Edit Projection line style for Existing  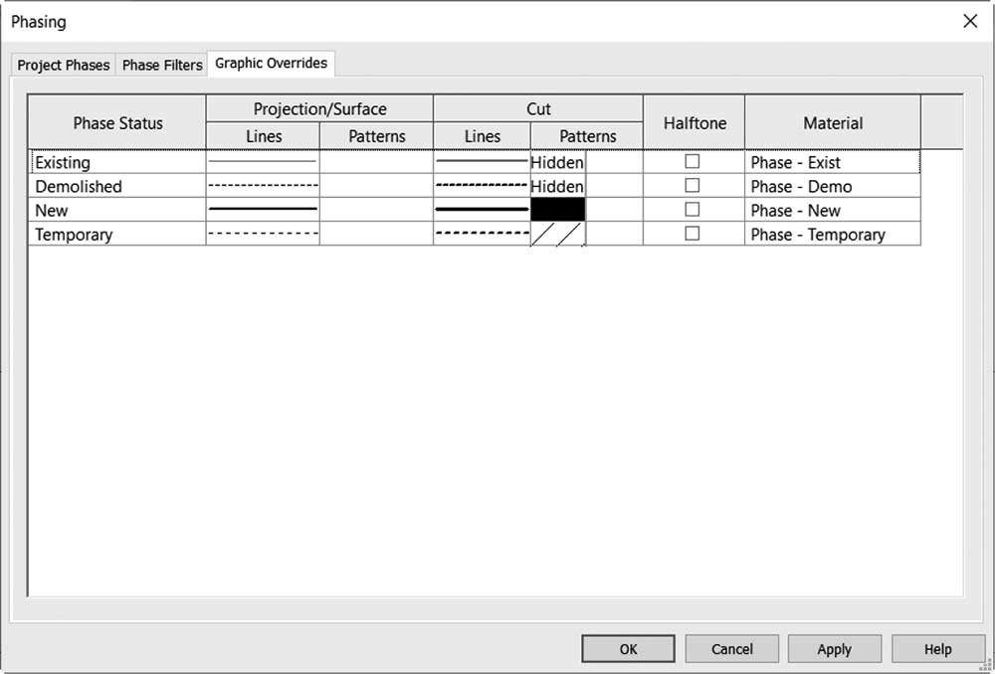click(x=263, y=162)
